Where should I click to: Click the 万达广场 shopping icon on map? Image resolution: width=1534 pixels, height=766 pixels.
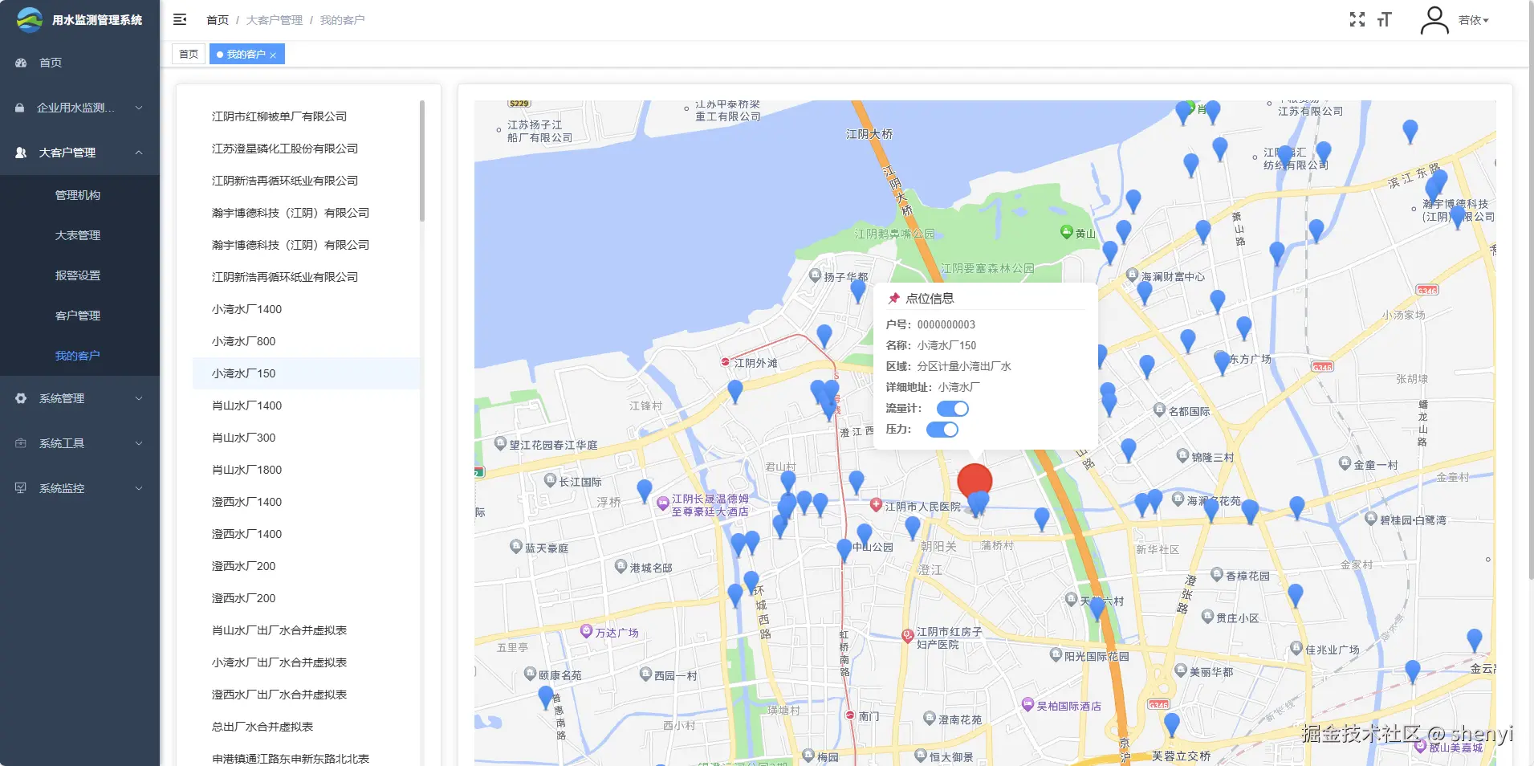(x=587, y=632)
